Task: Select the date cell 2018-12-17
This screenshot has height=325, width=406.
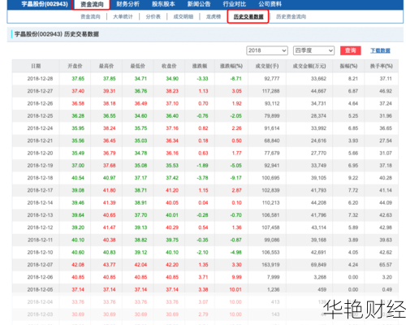Action: tap(40, 190)
